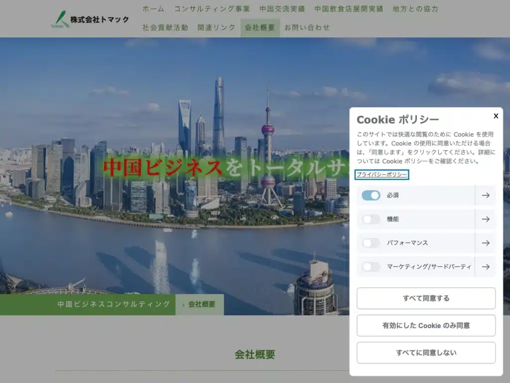Click the Tomac company logo

pos(60,19)
